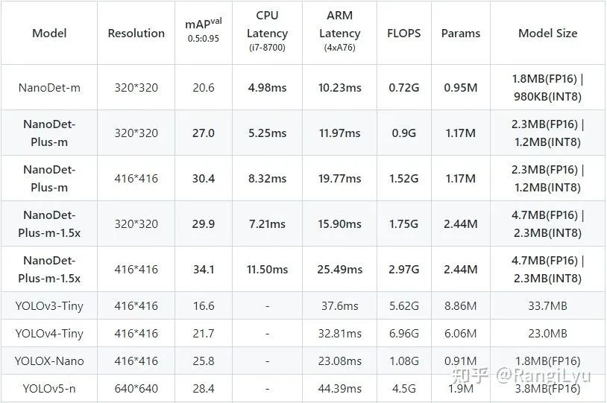Select the 34.1 mAP value
This screenshot has height=403, width=607.
pos(203,270)
